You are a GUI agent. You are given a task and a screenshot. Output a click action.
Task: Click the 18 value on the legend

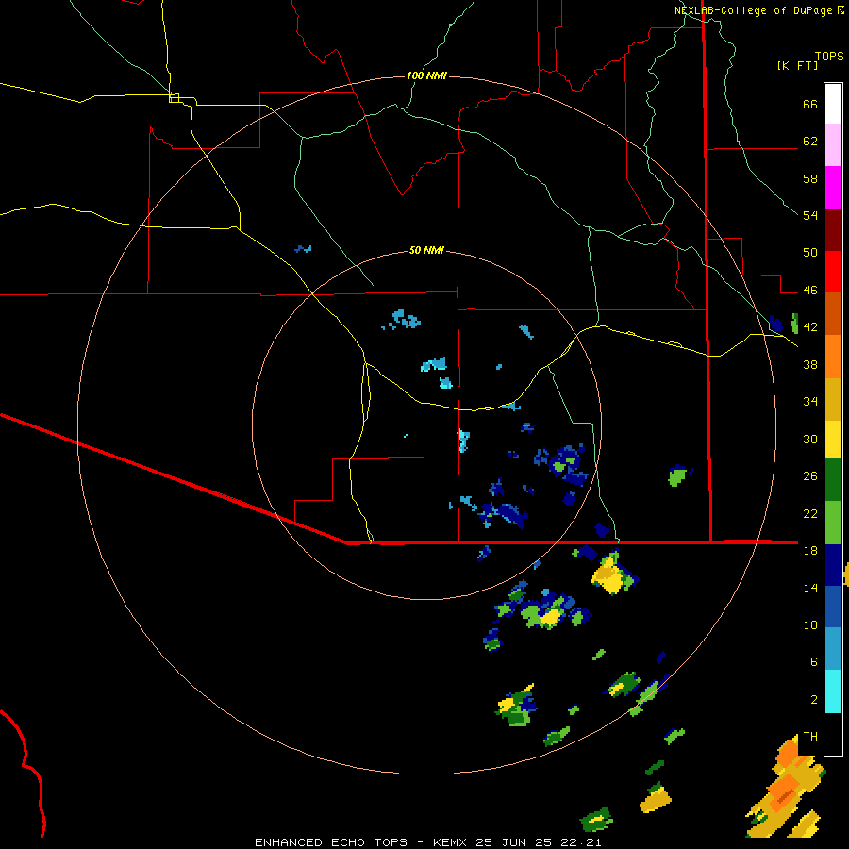(810, 551)
